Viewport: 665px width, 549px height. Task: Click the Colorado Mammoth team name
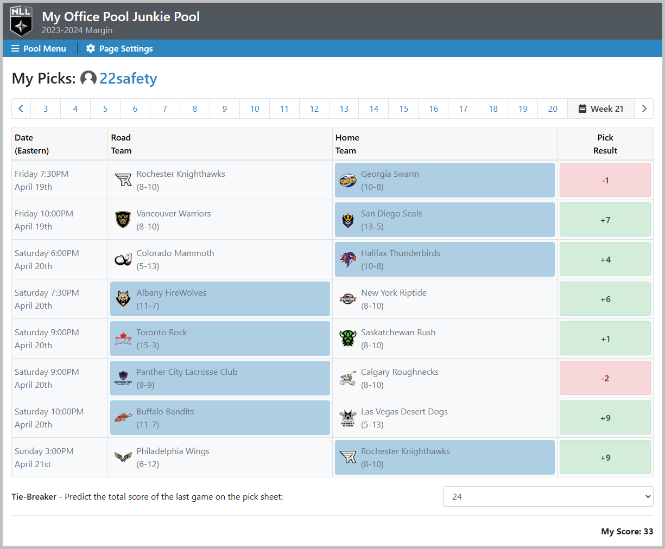pos(175,253)
